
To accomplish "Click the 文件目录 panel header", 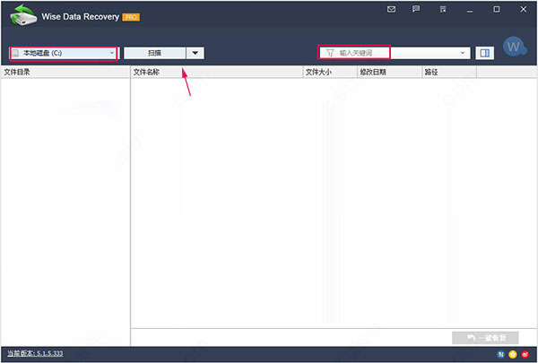I will [65, 72].
